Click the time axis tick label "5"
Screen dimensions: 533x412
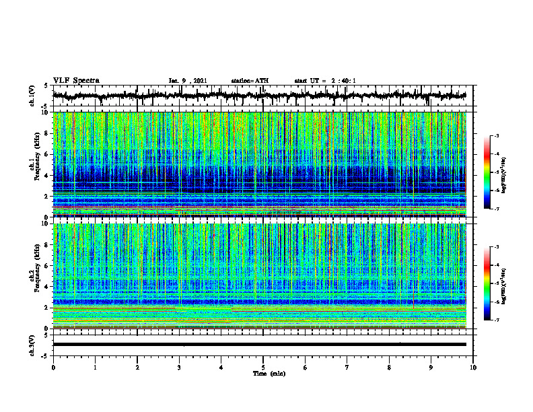263,368
